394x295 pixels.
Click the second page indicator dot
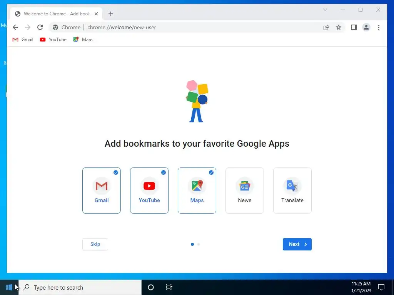199,244
